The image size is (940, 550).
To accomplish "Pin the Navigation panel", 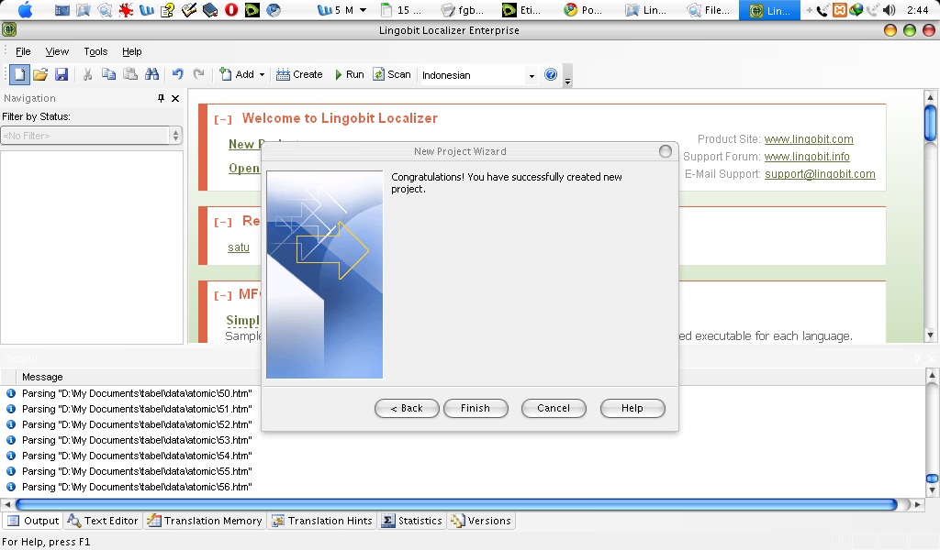I will click(x=161, y=98).
